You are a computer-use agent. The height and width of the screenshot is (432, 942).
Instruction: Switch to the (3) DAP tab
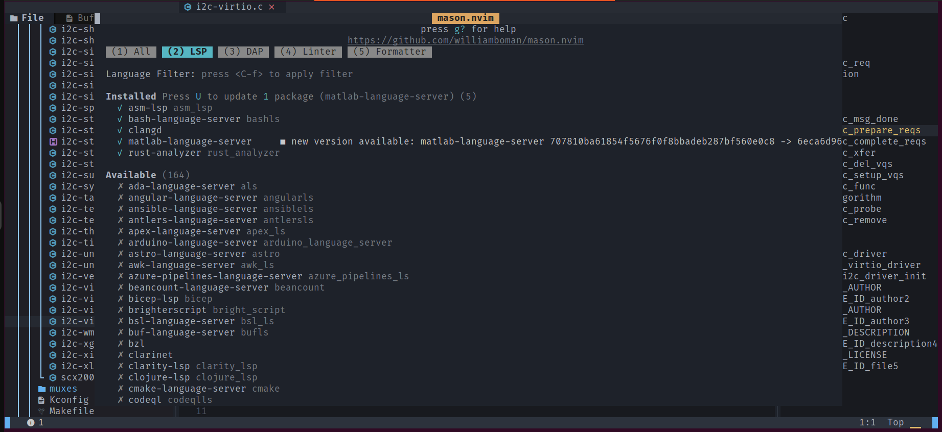pyautogui.click(x=243, y=52)
